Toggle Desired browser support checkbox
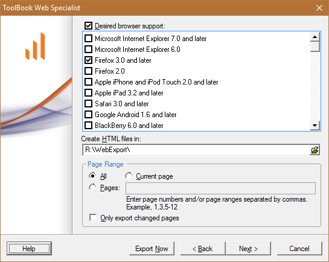Screen dimensions: 329x262 88,26
